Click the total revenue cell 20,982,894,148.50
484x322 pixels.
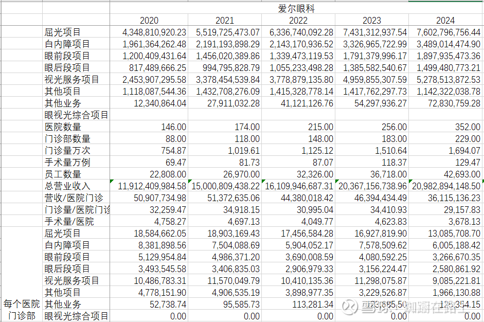click(x=446, y=186)
